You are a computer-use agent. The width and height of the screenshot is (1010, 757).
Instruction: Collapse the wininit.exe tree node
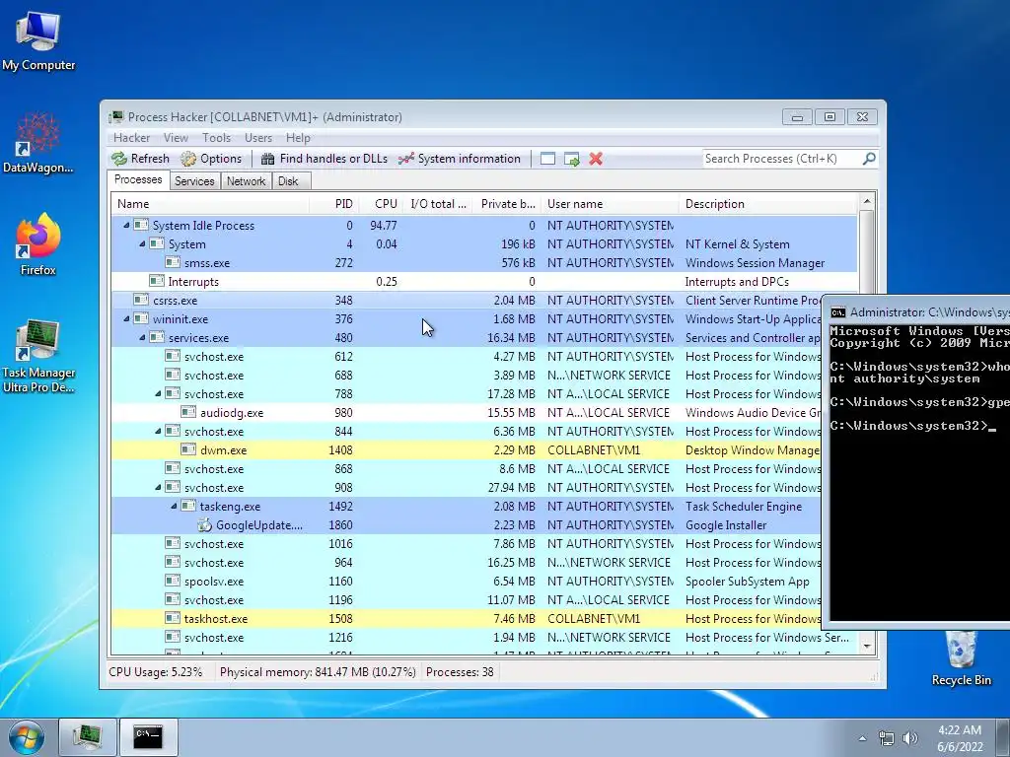pyautogui.click(x=126, y=318)
